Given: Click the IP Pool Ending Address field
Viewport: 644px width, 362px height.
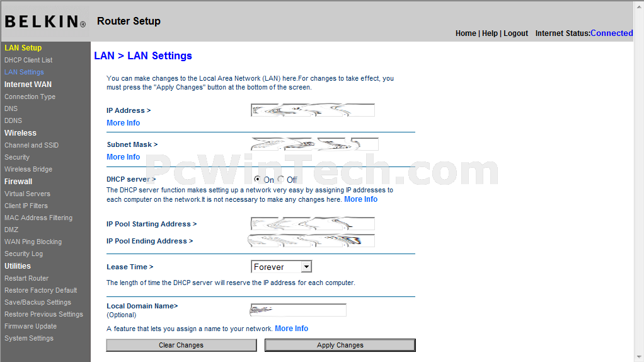Looking at the screenshot, I should pyautogui.click(x=313, y=241).
